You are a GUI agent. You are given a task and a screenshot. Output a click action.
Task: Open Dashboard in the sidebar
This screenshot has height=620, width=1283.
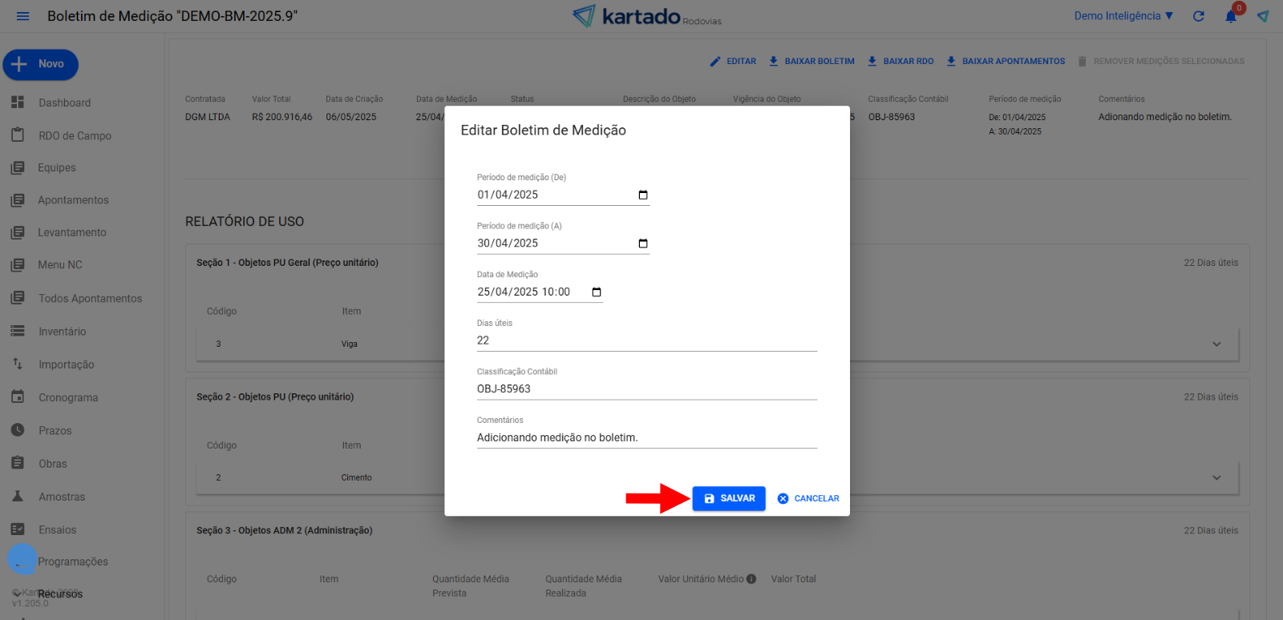click(64, 103)
